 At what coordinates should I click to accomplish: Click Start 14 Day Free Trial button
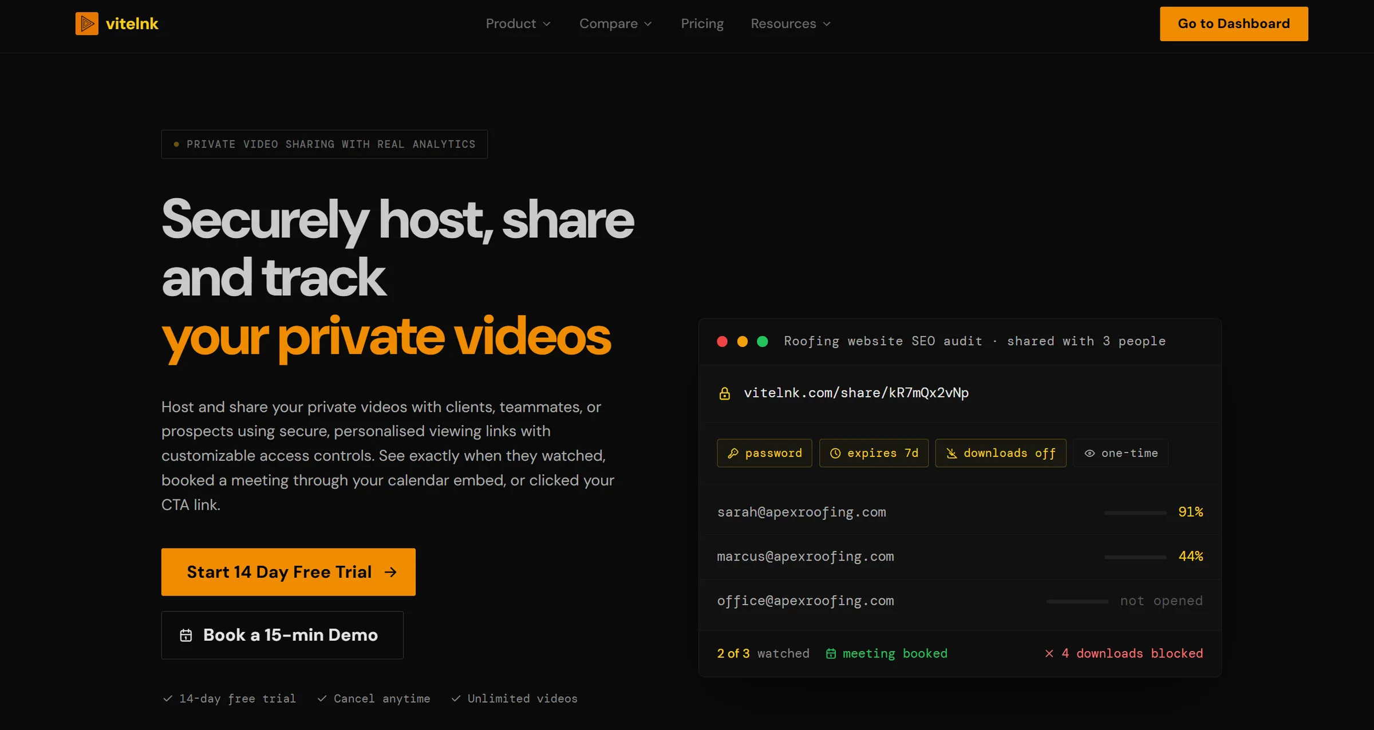[x=289, y=572]
